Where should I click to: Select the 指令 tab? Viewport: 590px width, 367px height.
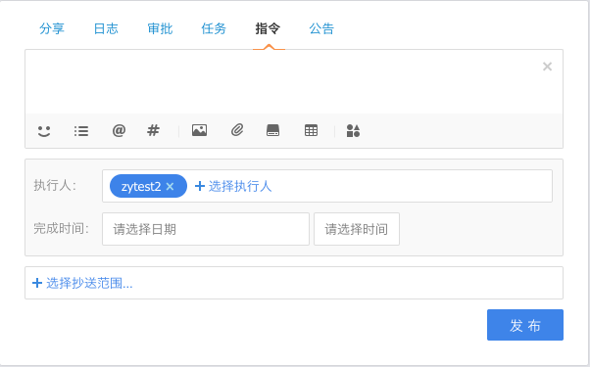[268, 28]
